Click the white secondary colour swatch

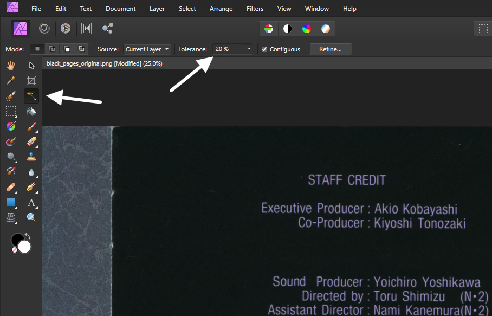[24, 247]
